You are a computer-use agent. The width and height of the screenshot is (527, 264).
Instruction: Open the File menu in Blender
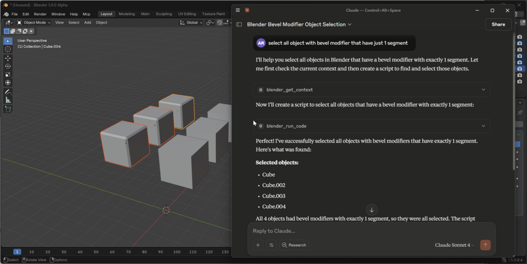pyautogui.click(x=15, y=14)
